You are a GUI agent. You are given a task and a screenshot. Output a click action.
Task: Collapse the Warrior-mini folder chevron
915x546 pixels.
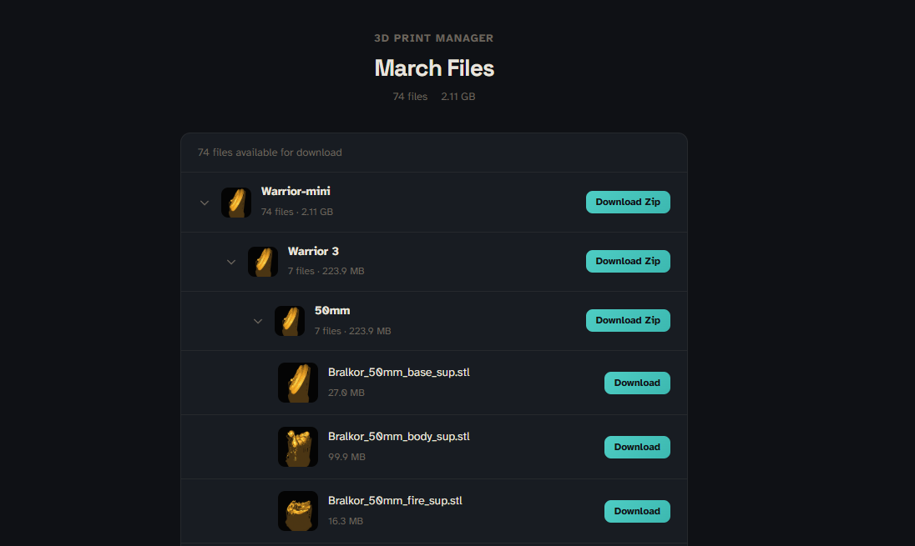click(205, 203)
